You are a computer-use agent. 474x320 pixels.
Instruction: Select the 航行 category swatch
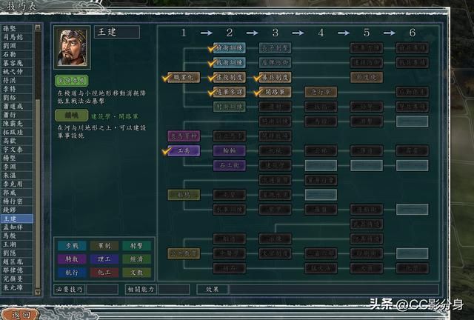tap(72, 272)
